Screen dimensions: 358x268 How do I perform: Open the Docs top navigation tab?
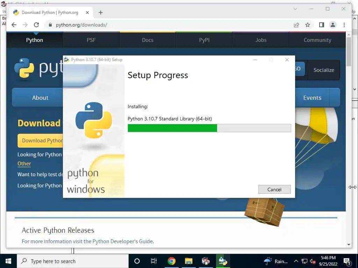point(148,40)
